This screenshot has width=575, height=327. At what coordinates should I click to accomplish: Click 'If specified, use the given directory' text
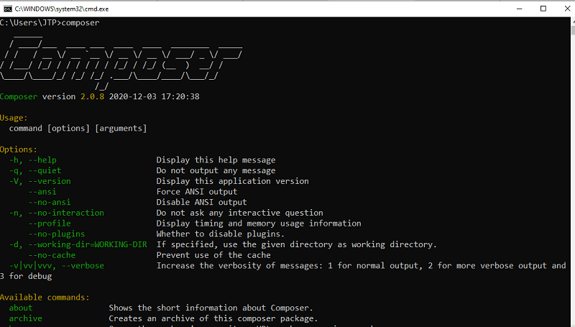tap(297, 244)
